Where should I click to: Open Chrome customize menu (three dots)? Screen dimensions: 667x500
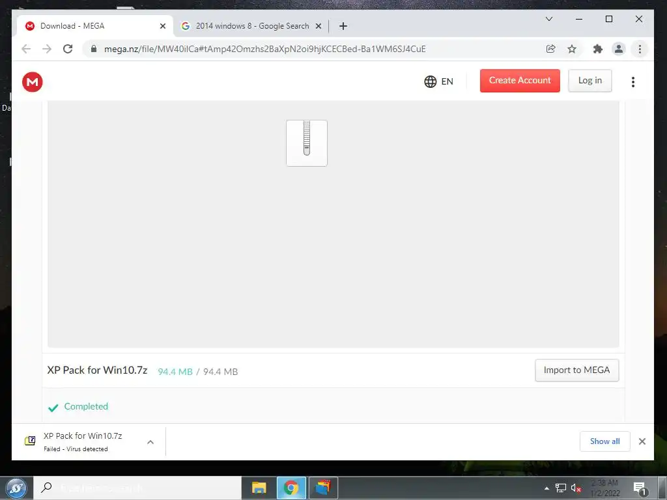click(x=640, y=49)
